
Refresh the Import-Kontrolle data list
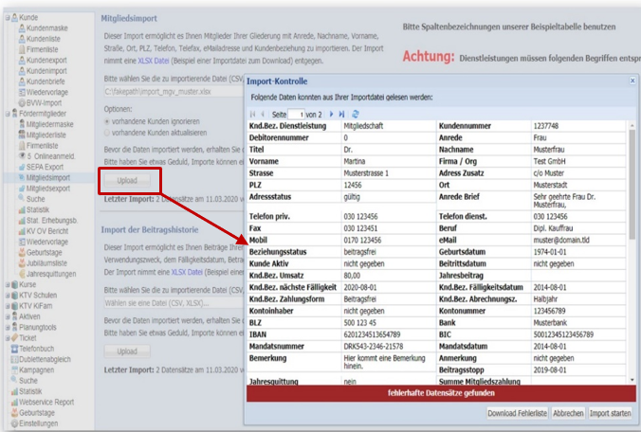356,115
